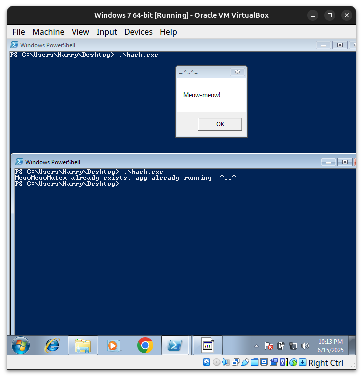Click VirtualBox mouse integration indicator
Viewport: 363px width, 378px height.
point(293,362)
